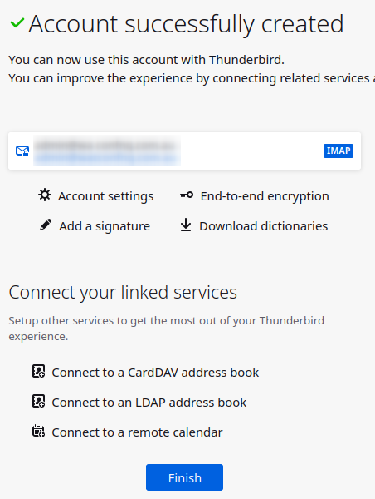Click the remote calendar icon
Image resolution: width=375 pixels, height=499 pixels.
[x=38, y=431]
